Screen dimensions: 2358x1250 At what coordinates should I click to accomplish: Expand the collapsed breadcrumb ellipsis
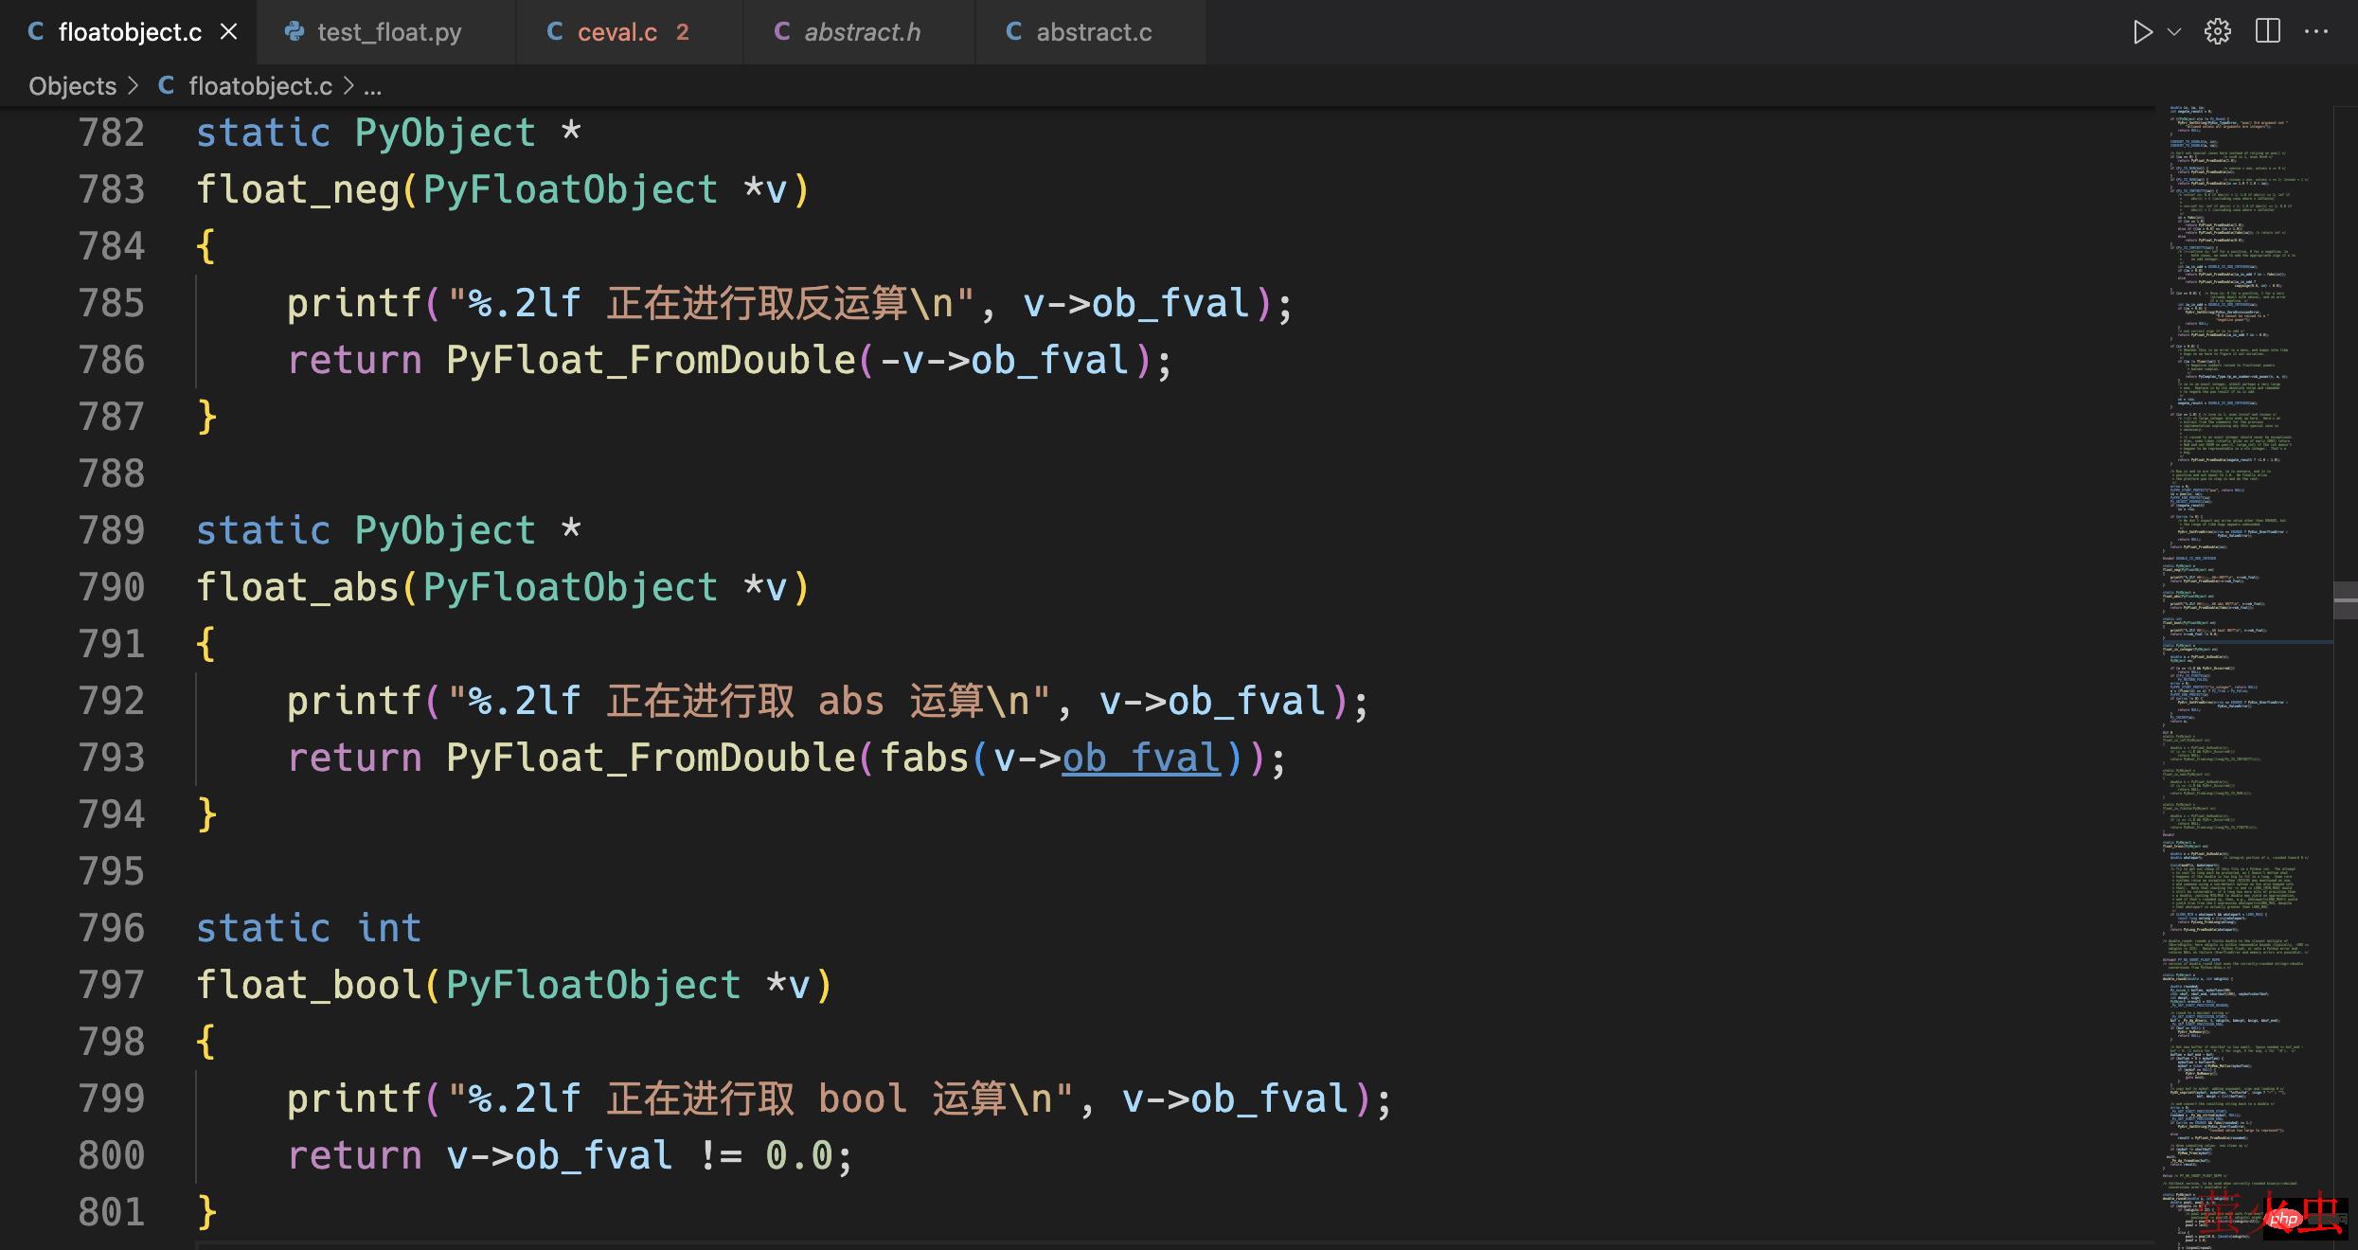tap(371, 86)
